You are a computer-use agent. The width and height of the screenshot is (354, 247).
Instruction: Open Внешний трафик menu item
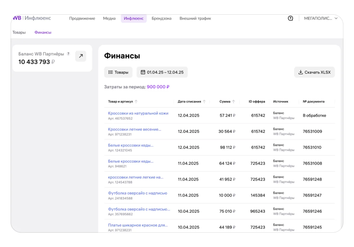click(195, 18)
